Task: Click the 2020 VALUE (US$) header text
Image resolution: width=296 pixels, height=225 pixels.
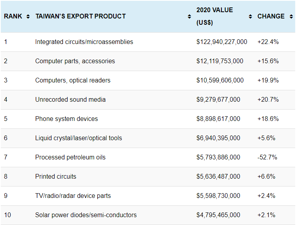Action: pos(215,16)
